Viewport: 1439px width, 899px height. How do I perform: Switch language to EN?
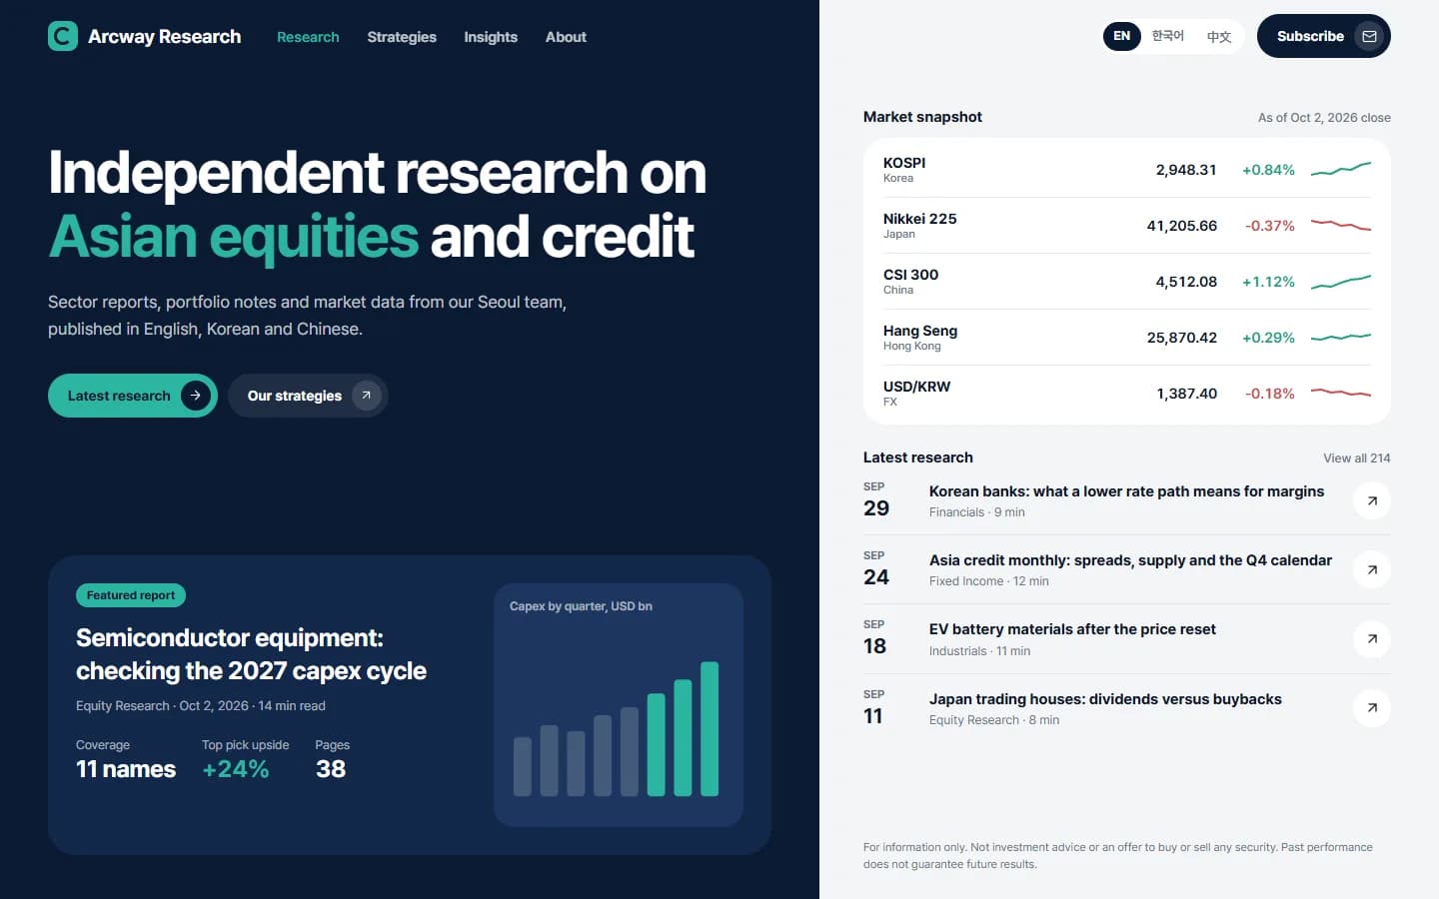pyautogui.click(x=1122, y=36)
